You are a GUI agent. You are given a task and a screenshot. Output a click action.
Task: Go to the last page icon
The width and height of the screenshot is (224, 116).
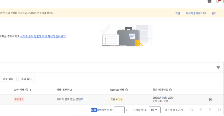point(219,110)
